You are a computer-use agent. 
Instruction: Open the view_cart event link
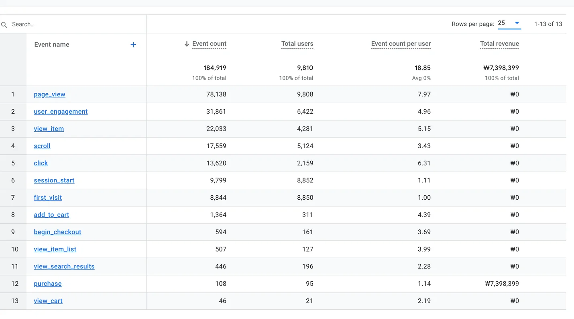point(48,301)
